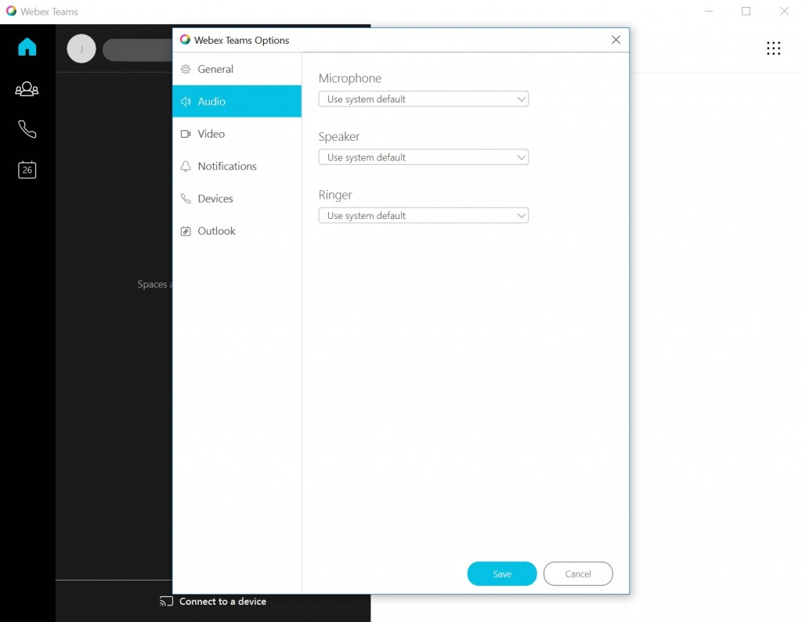The width and height of the screenshot is (802, 622).
Task: Cancel the options dialog
Action: [578, 573]
